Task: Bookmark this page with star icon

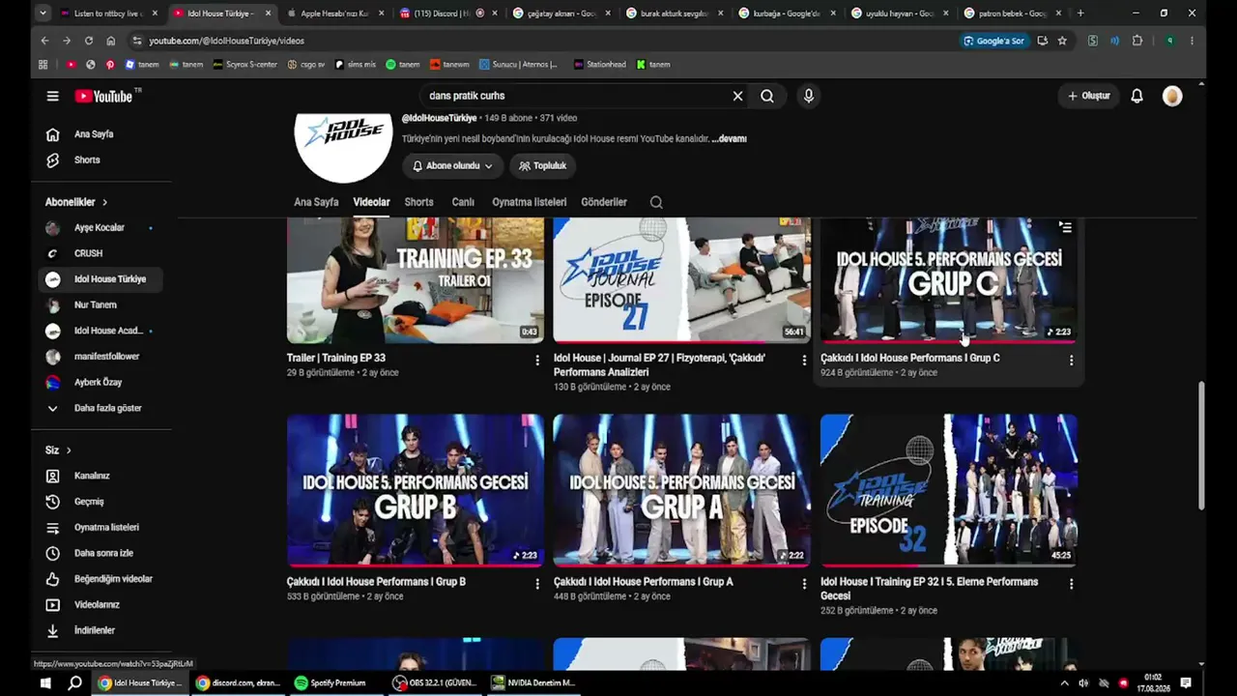Action: (x=1062, y=41)
